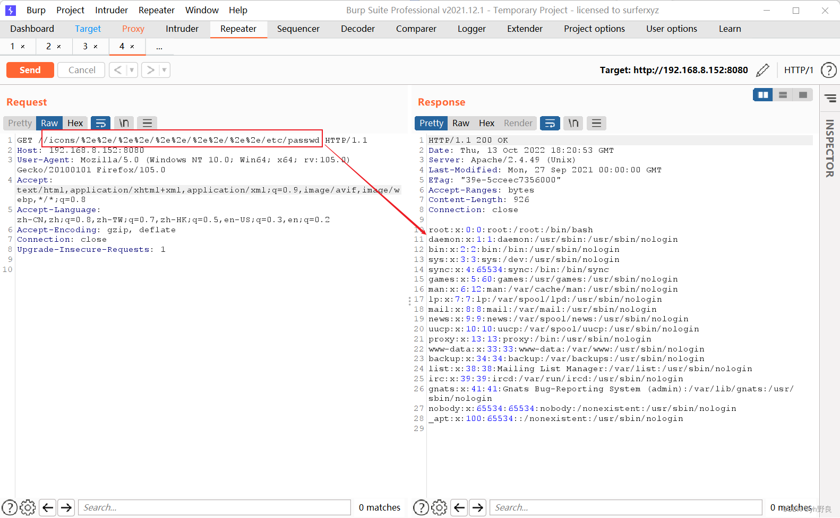Switch to Repeater tab 2
840x518 pixels.
[x=48, y=47]
